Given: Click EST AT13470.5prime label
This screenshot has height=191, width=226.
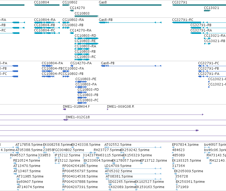Looking at the screenshot, I should click(x=27, y=166).
